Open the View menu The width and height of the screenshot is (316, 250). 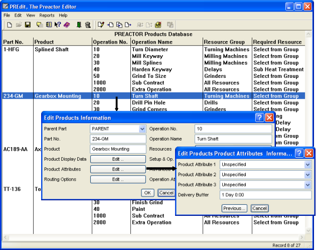point(31,16)
